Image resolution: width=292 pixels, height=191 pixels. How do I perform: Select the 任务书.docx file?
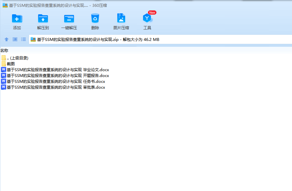pos(53,82)
